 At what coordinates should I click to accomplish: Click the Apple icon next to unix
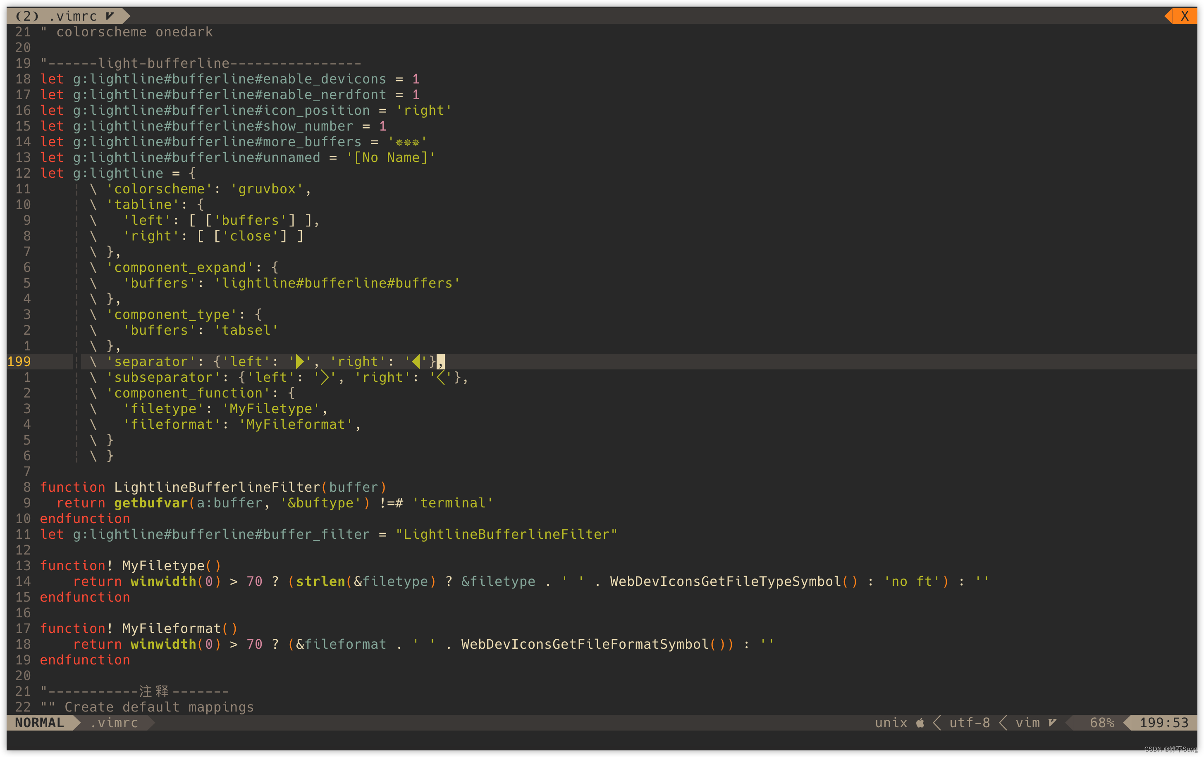click(920, 723)
